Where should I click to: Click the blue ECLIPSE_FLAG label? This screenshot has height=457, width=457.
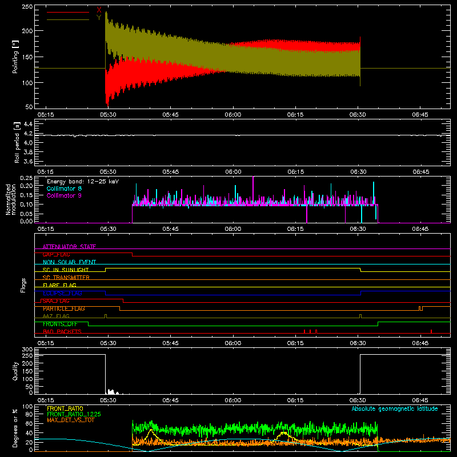pyautogui.click(x=62, y=293)
